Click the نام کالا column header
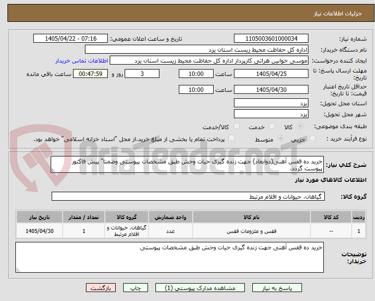Image resolution: width=375 pixels, height=301 pixels. click(251, 217)
